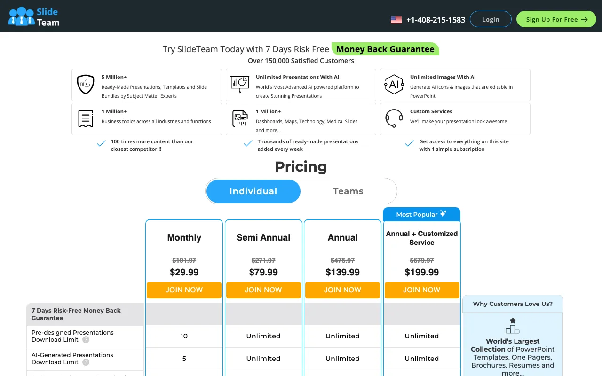
Task: Click the help icon beside Pre-designed Presentations Download Limit
Action: [86, 340]
